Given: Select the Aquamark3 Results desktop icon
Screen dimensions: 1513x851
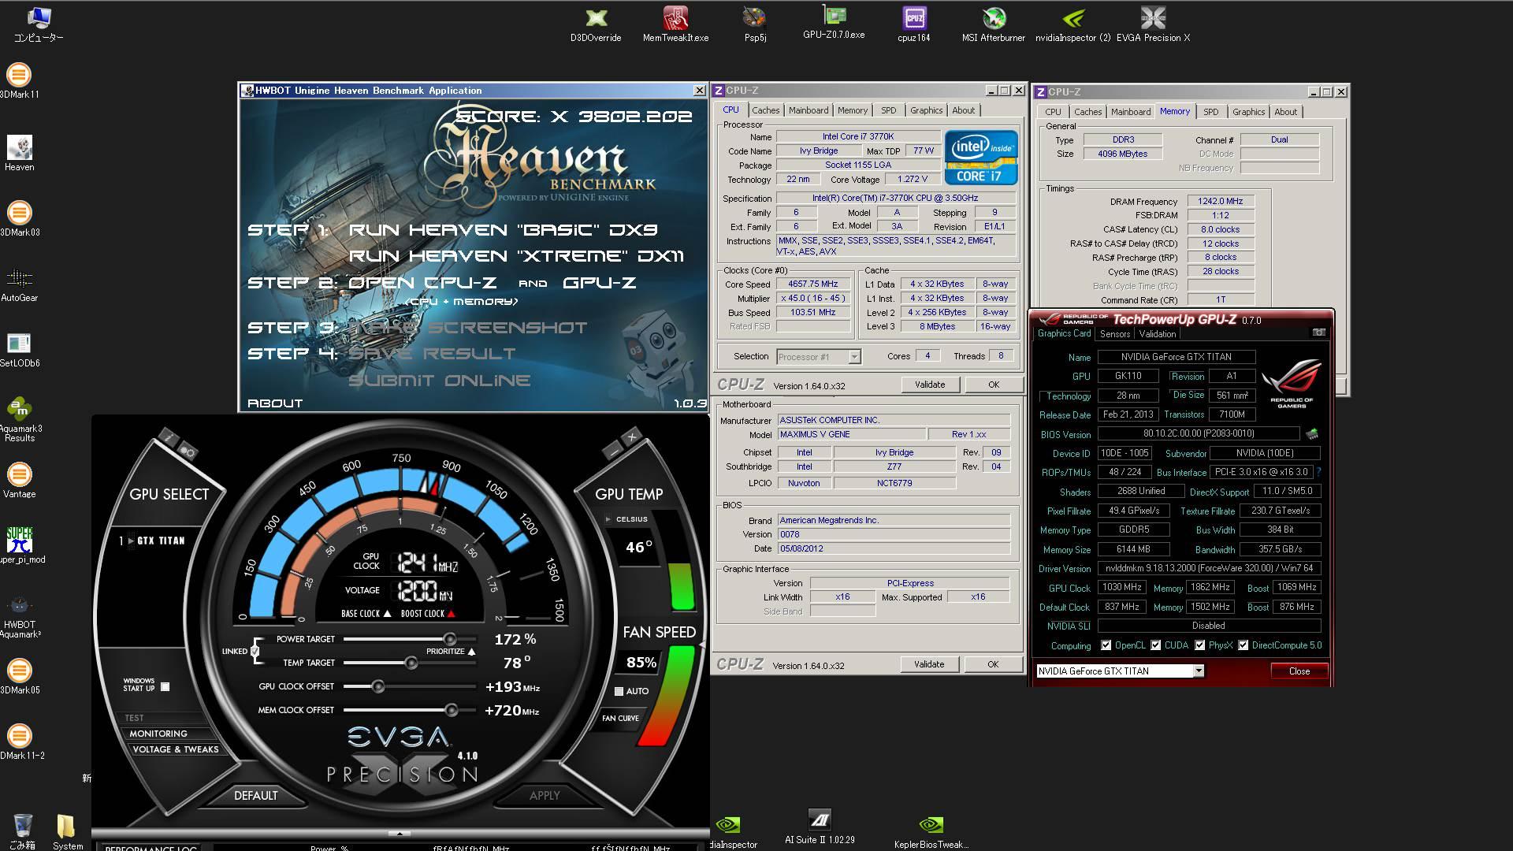Looking at the screenshot, I should [19, 419].
